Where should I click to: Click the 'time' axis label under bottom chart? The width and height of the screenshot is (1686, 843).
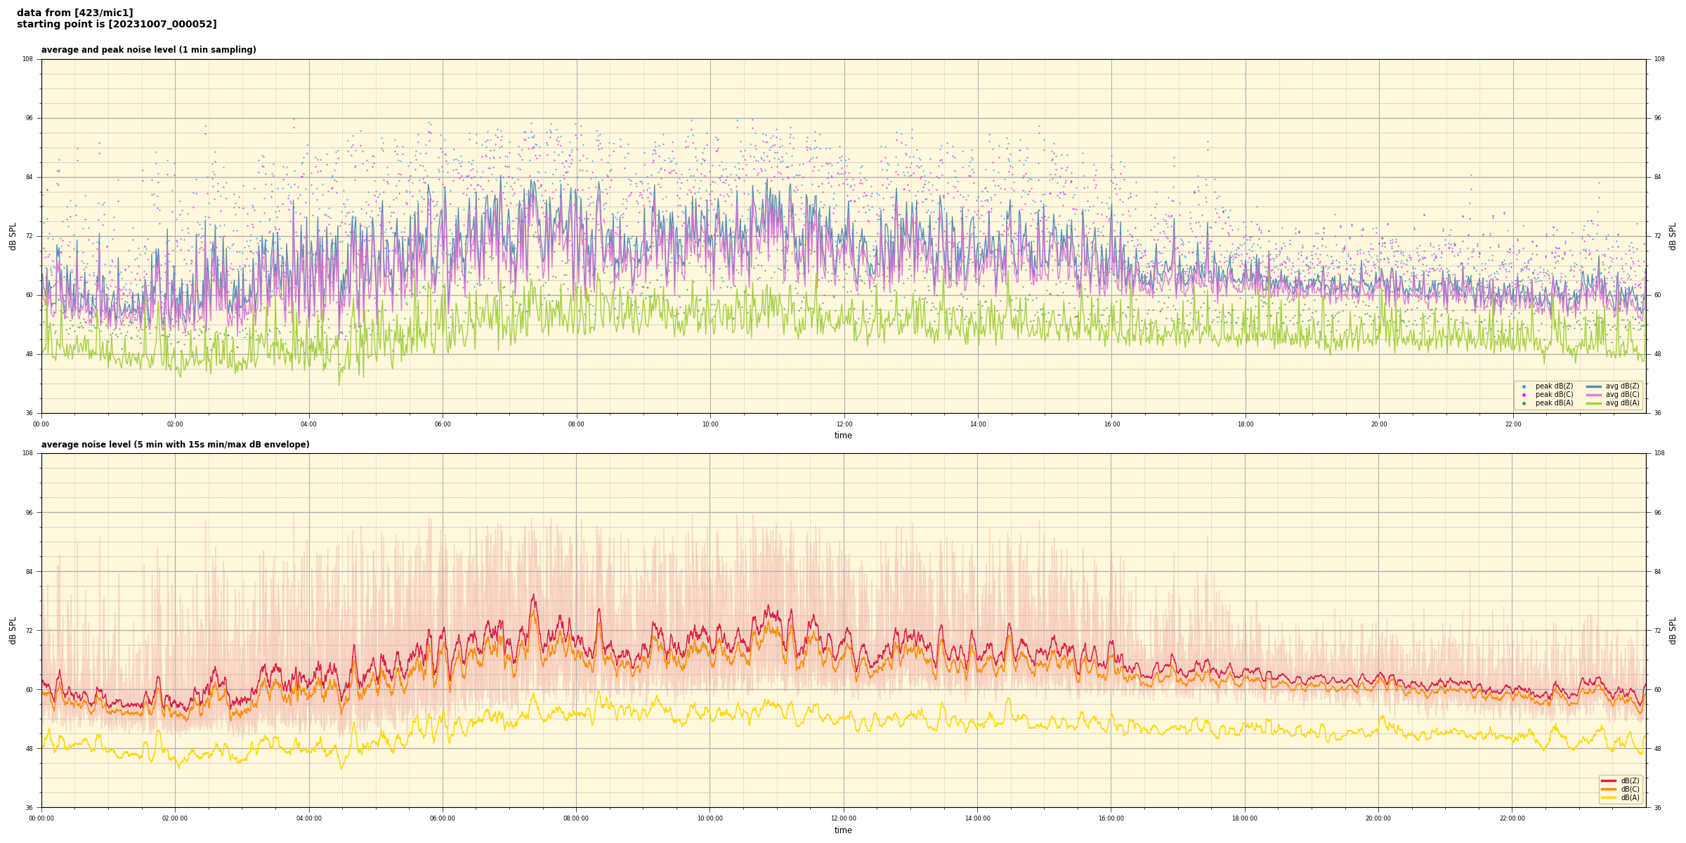[x=843, y=830]
